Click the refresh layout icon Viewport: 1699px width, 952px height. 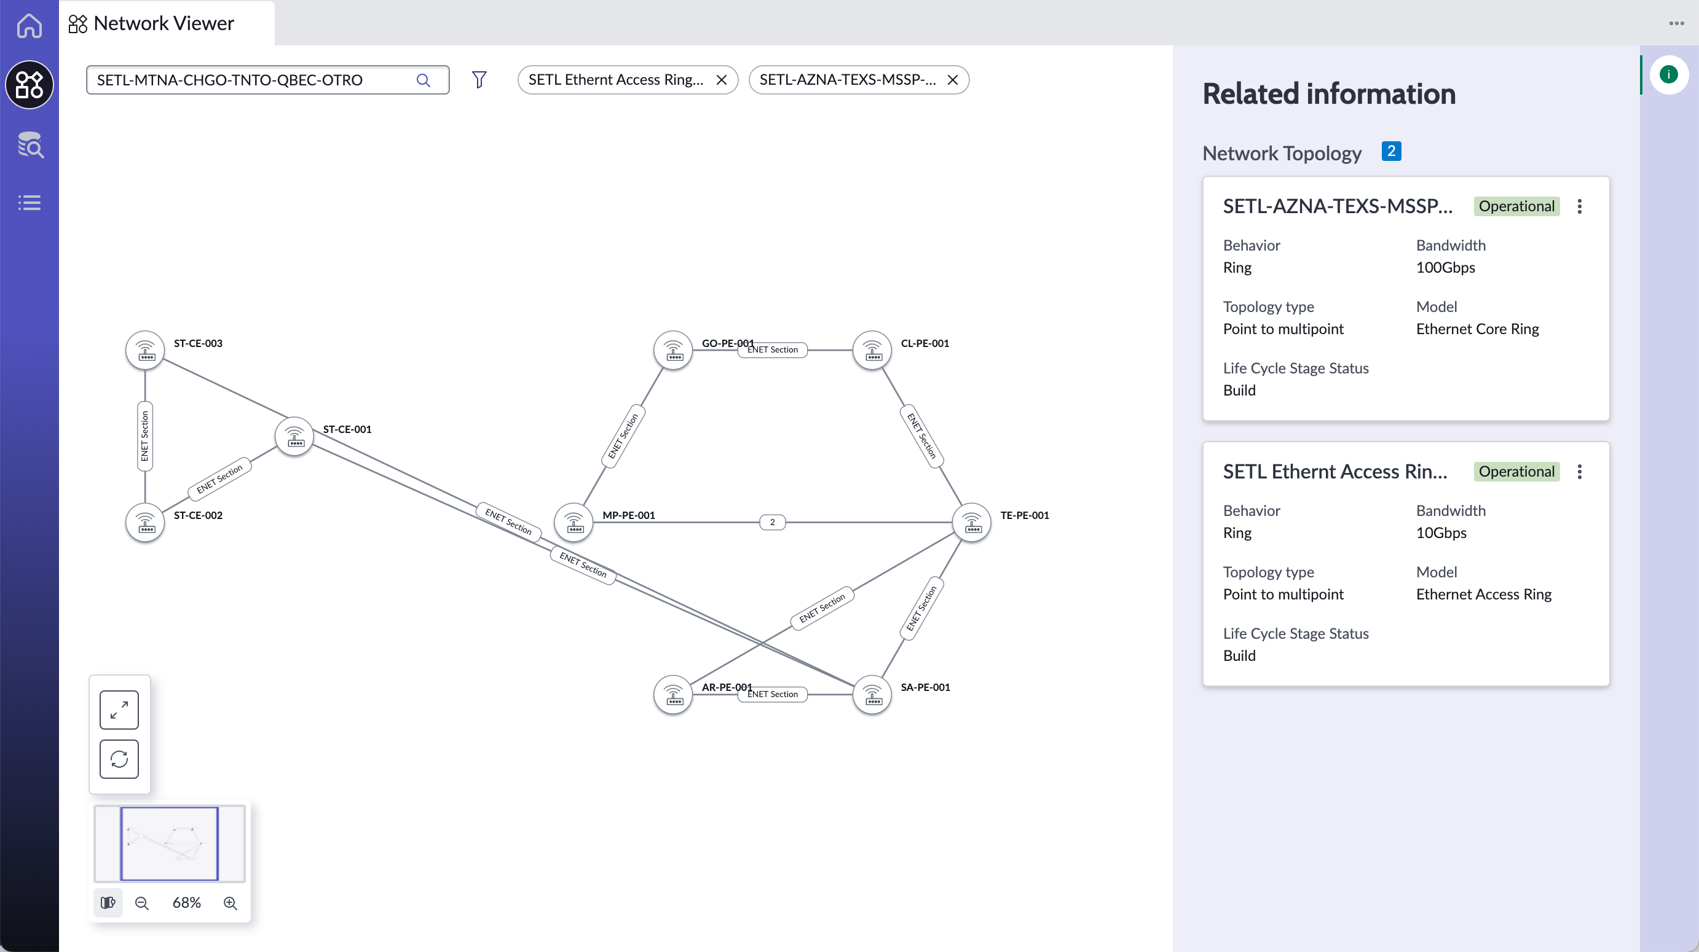[119, 759]
